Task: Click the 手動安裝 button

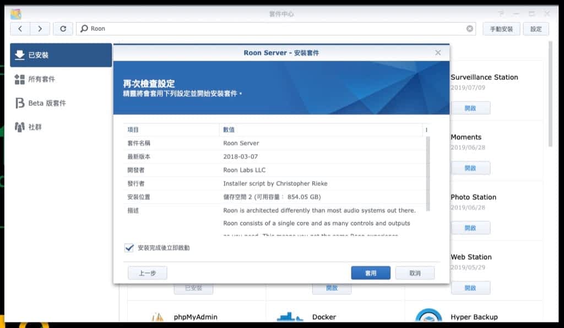Action: point(501,29)
